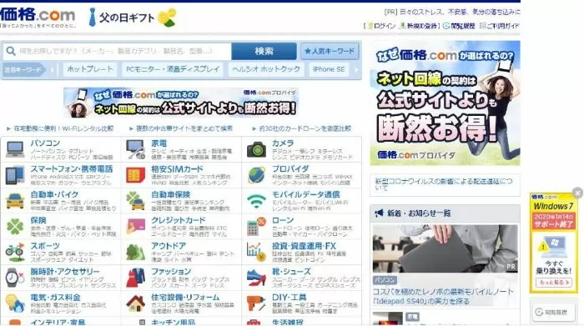Click the floating 閲覧履歴 button
584x326 pixels.
(x=553, y=312)
